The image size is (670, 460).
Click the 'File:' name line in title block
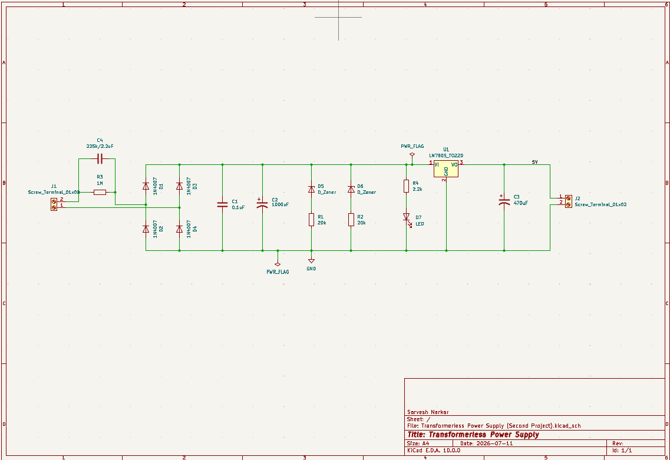494,426
